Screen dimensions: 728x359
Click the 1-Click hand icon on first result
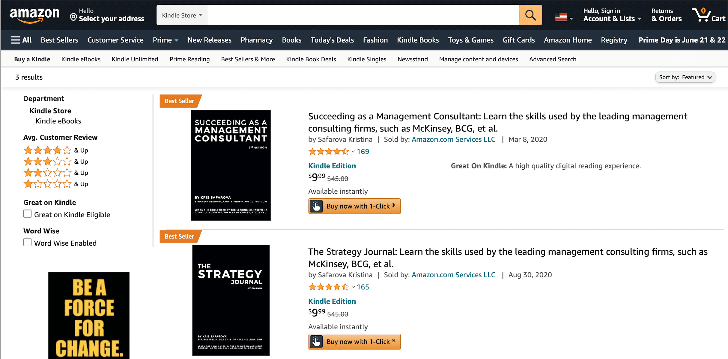click(316, 206)
